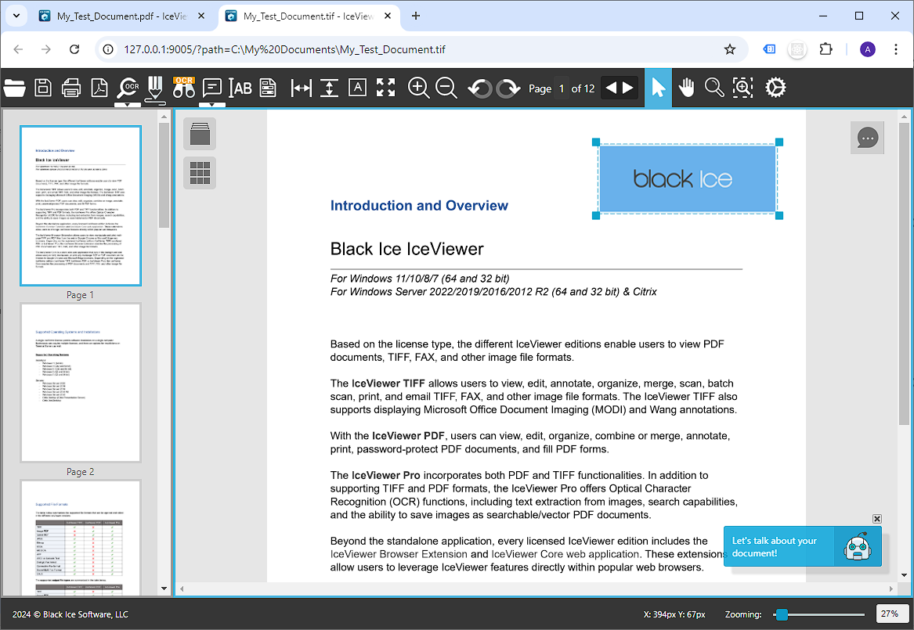Open the Chrome three-dot menu
Image resolution: width=914 pixels, height=630 pixels.
pyautogui.click(x=896, y=49)
